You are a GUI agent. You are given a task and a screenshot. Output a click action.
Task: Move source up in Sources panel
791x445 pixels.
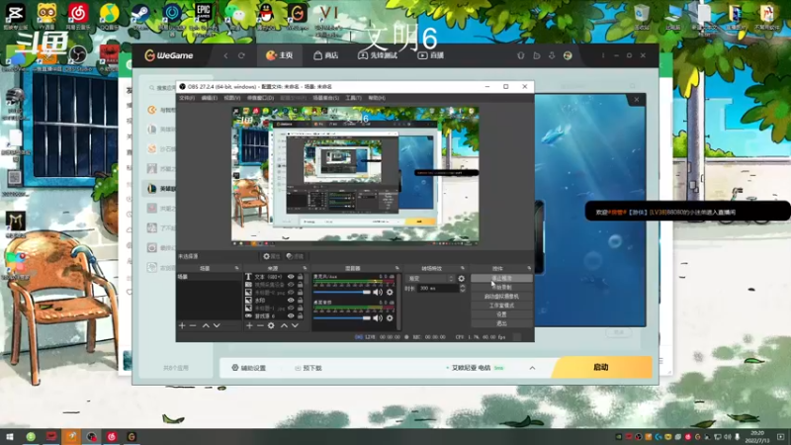pyautogui.click(x=284, y=326)
